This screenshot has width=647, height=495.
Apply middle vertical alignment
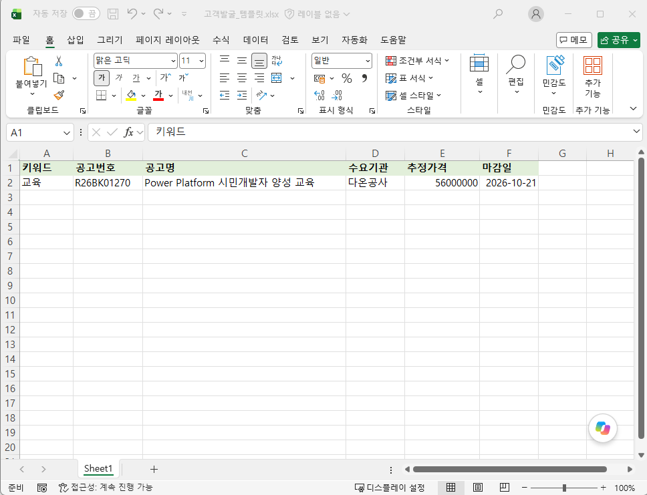(x=242, y=61)
